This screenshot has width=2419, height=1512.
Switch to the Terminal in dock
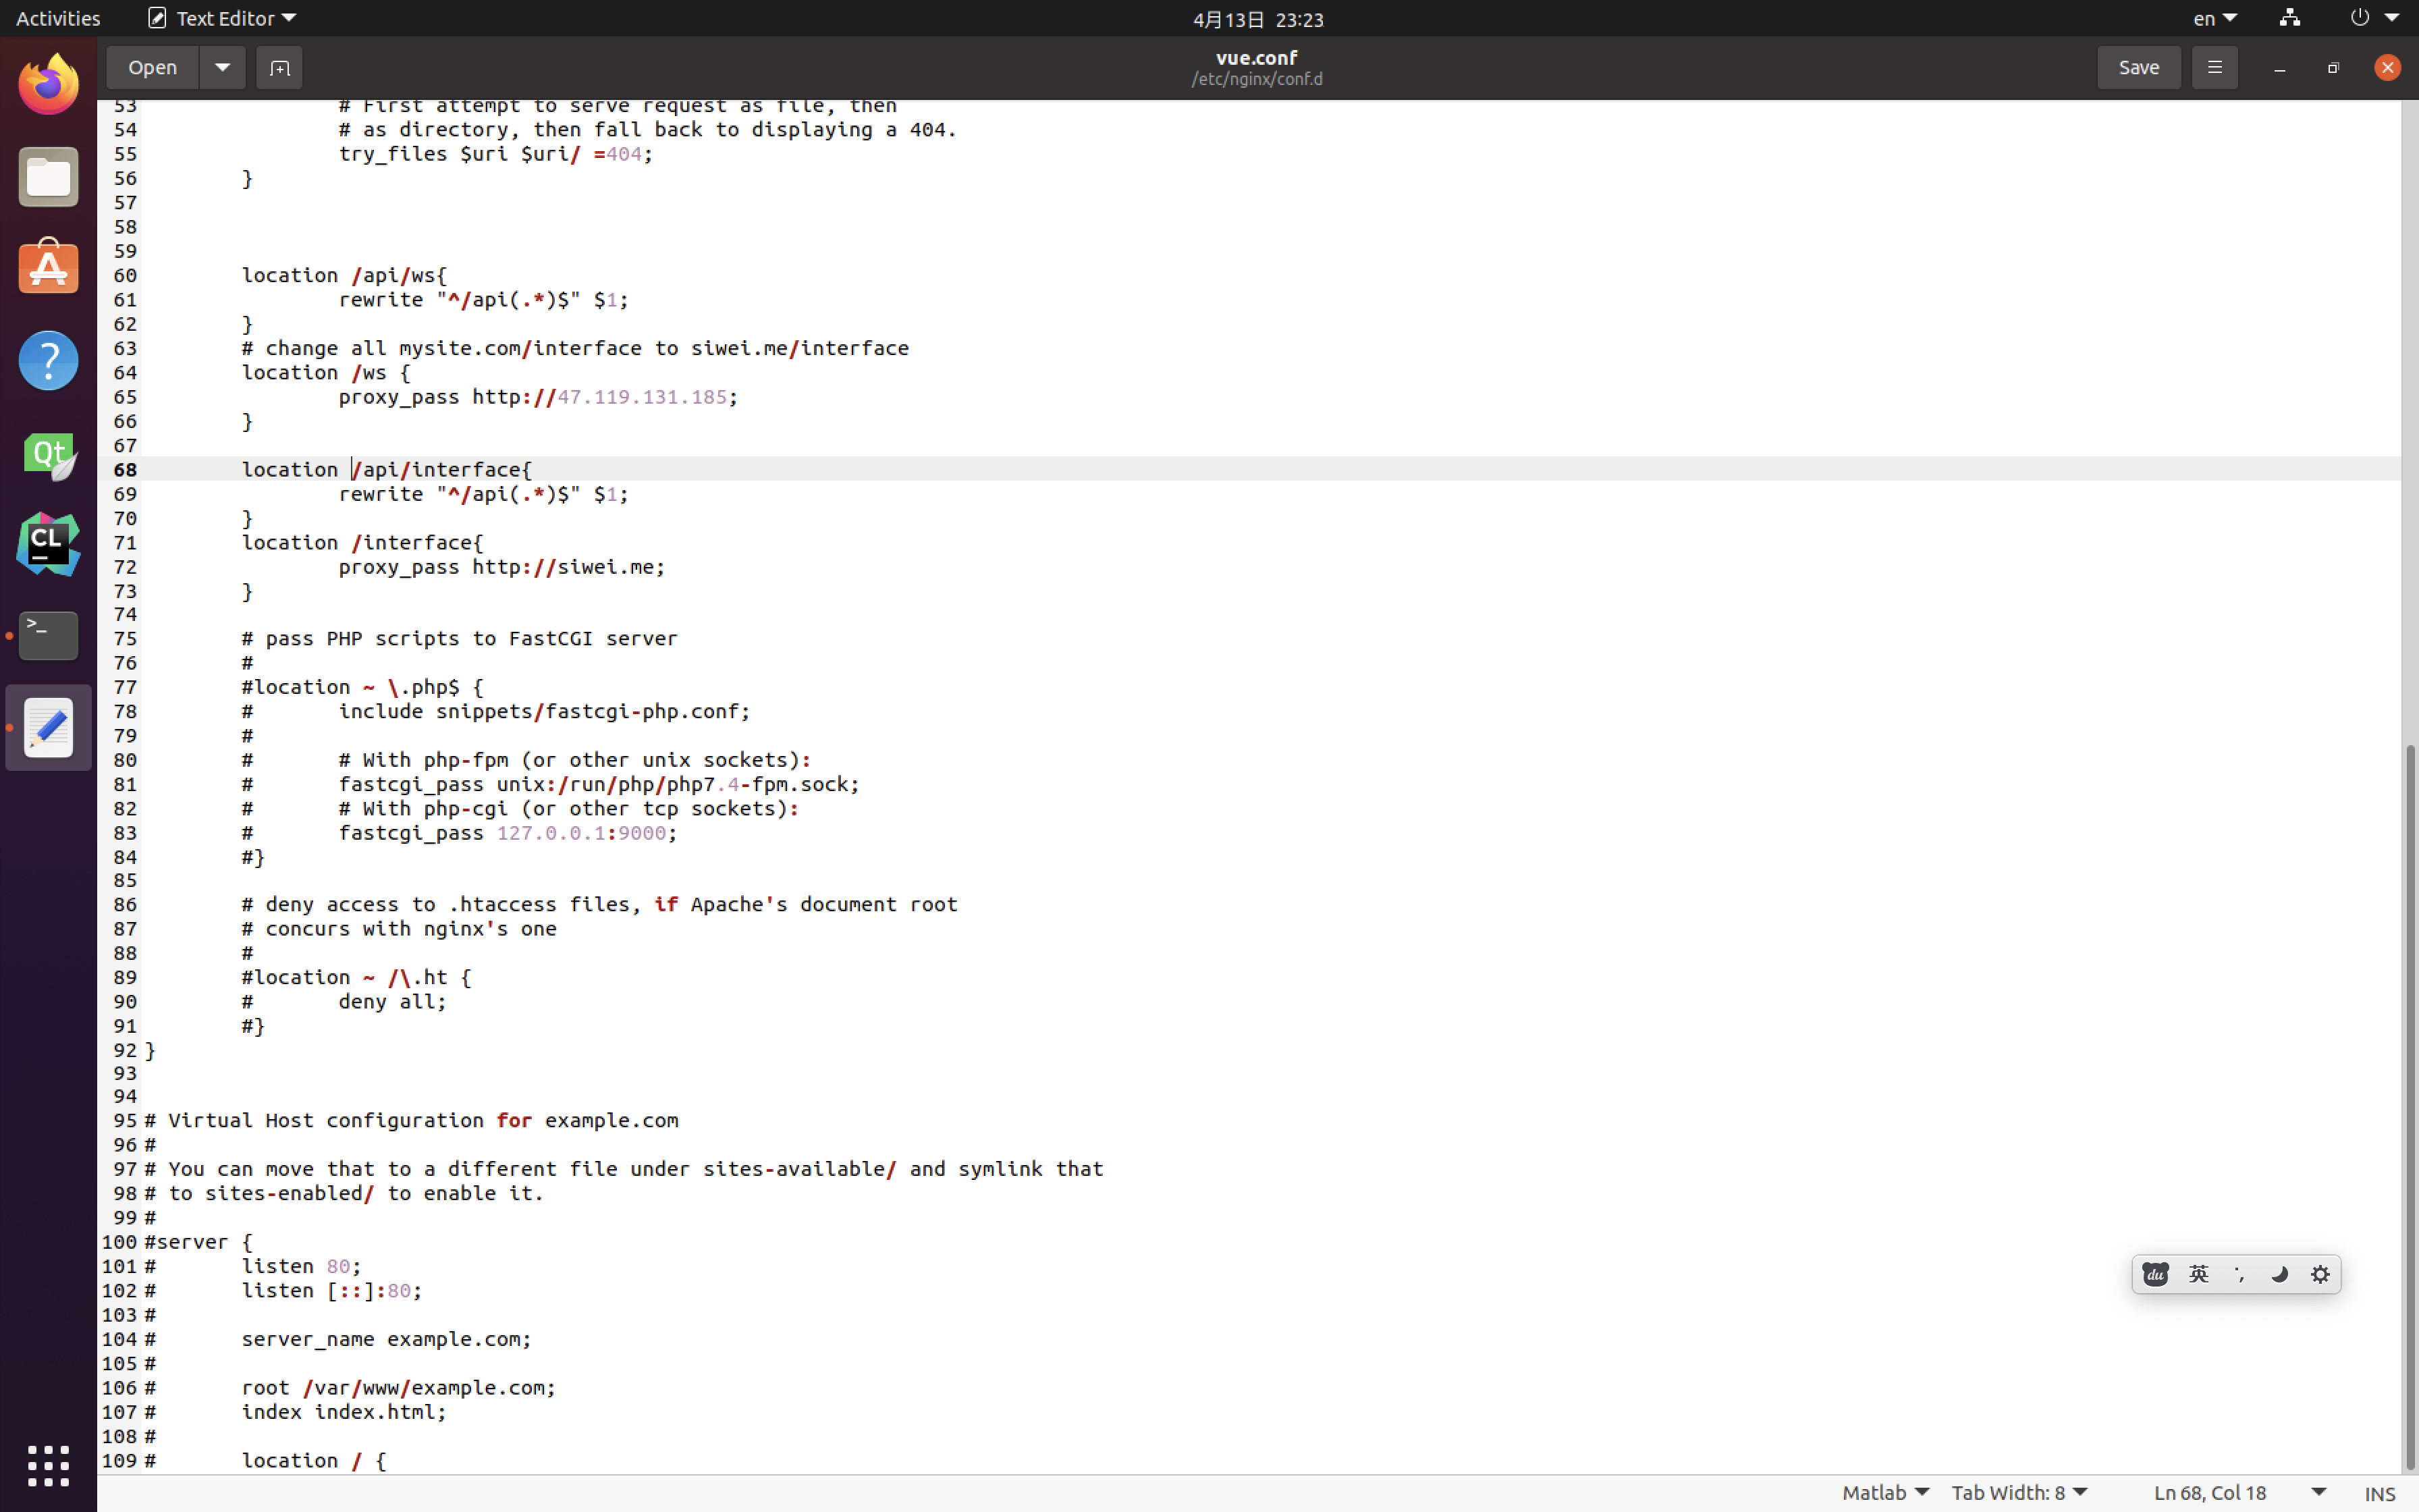[x=48, y=636]
